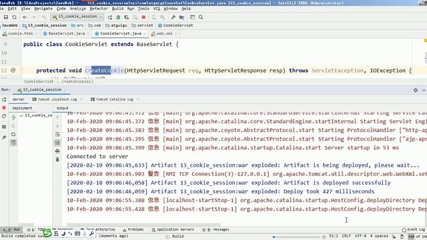The image size is (427, 240).
Task: Close the CookieServlet.java tab
Action: 145,34
